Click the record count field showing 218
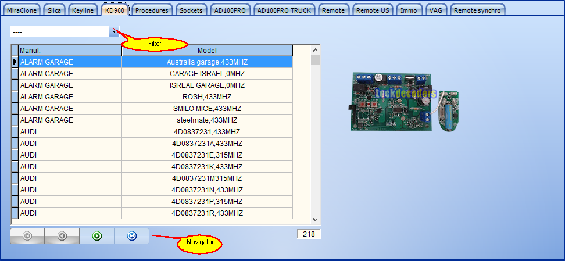 pyautogui.click(x=309, y=234)
